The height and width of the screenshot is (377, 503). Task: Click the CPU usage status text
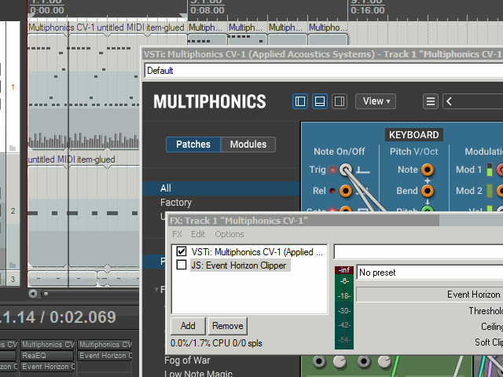[216, 343]
